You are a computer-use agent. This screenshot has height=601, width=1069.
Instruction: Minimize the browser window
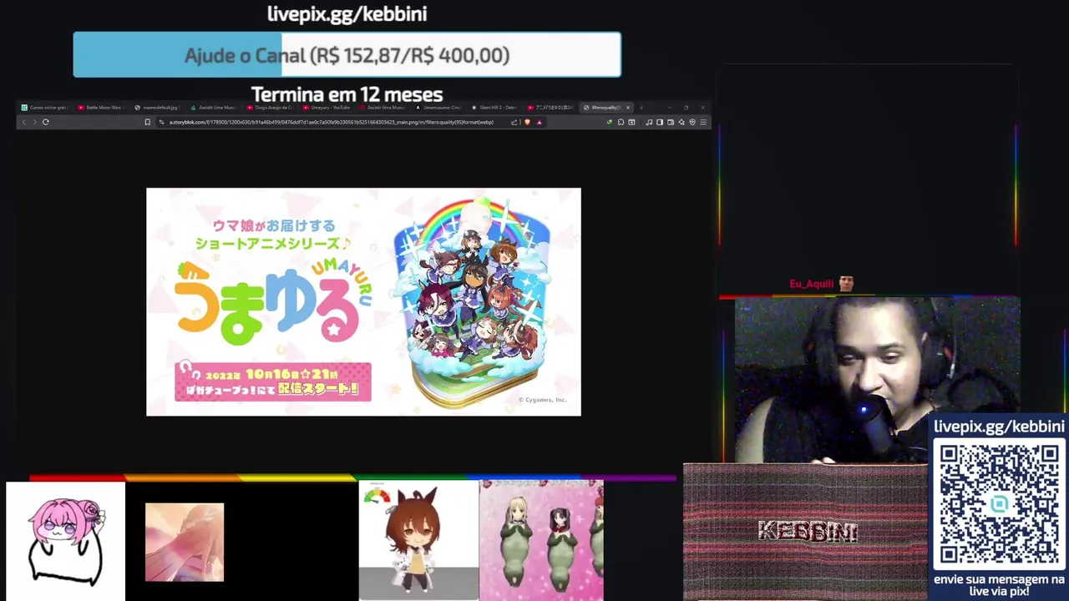coord(669,108)
